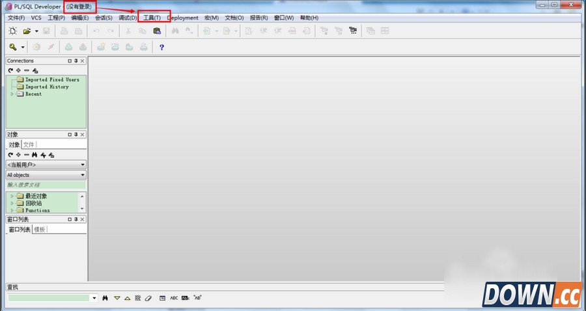This screenshot has width=586, height=311.
Task: Toggle case sensitive ABC search option
Action: (x=174, y=298)
